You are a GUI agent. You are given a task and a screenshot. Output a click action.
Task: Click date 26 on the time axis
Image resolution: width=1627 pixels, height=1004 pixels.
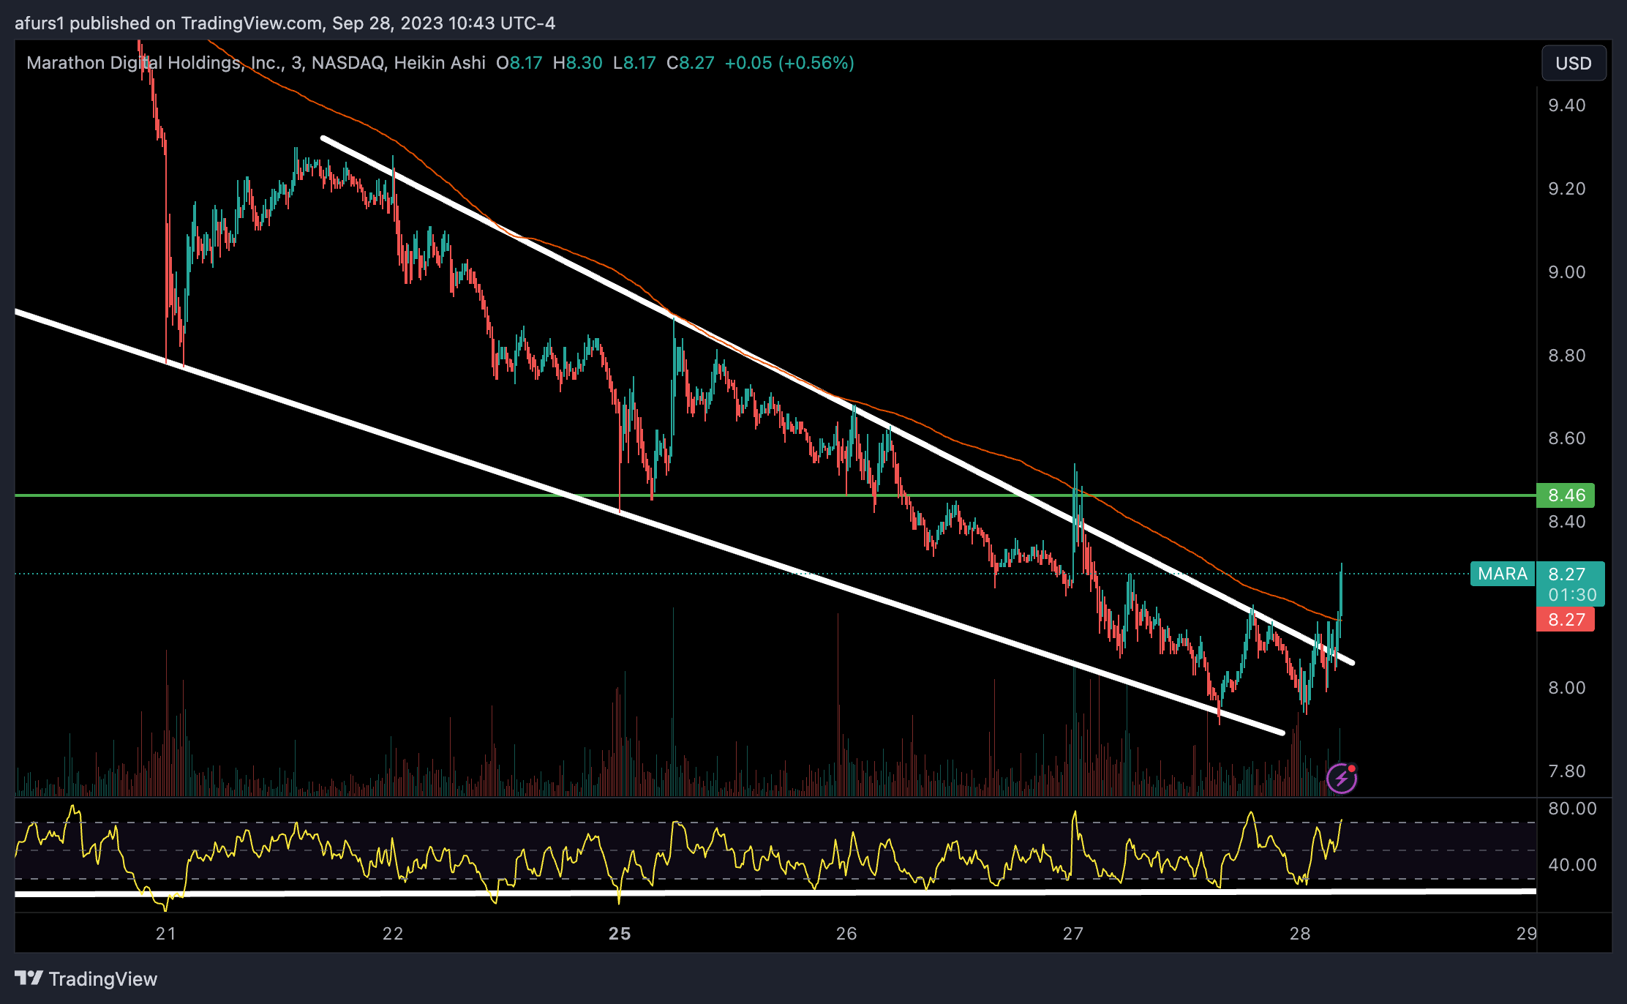pos(846,934)
